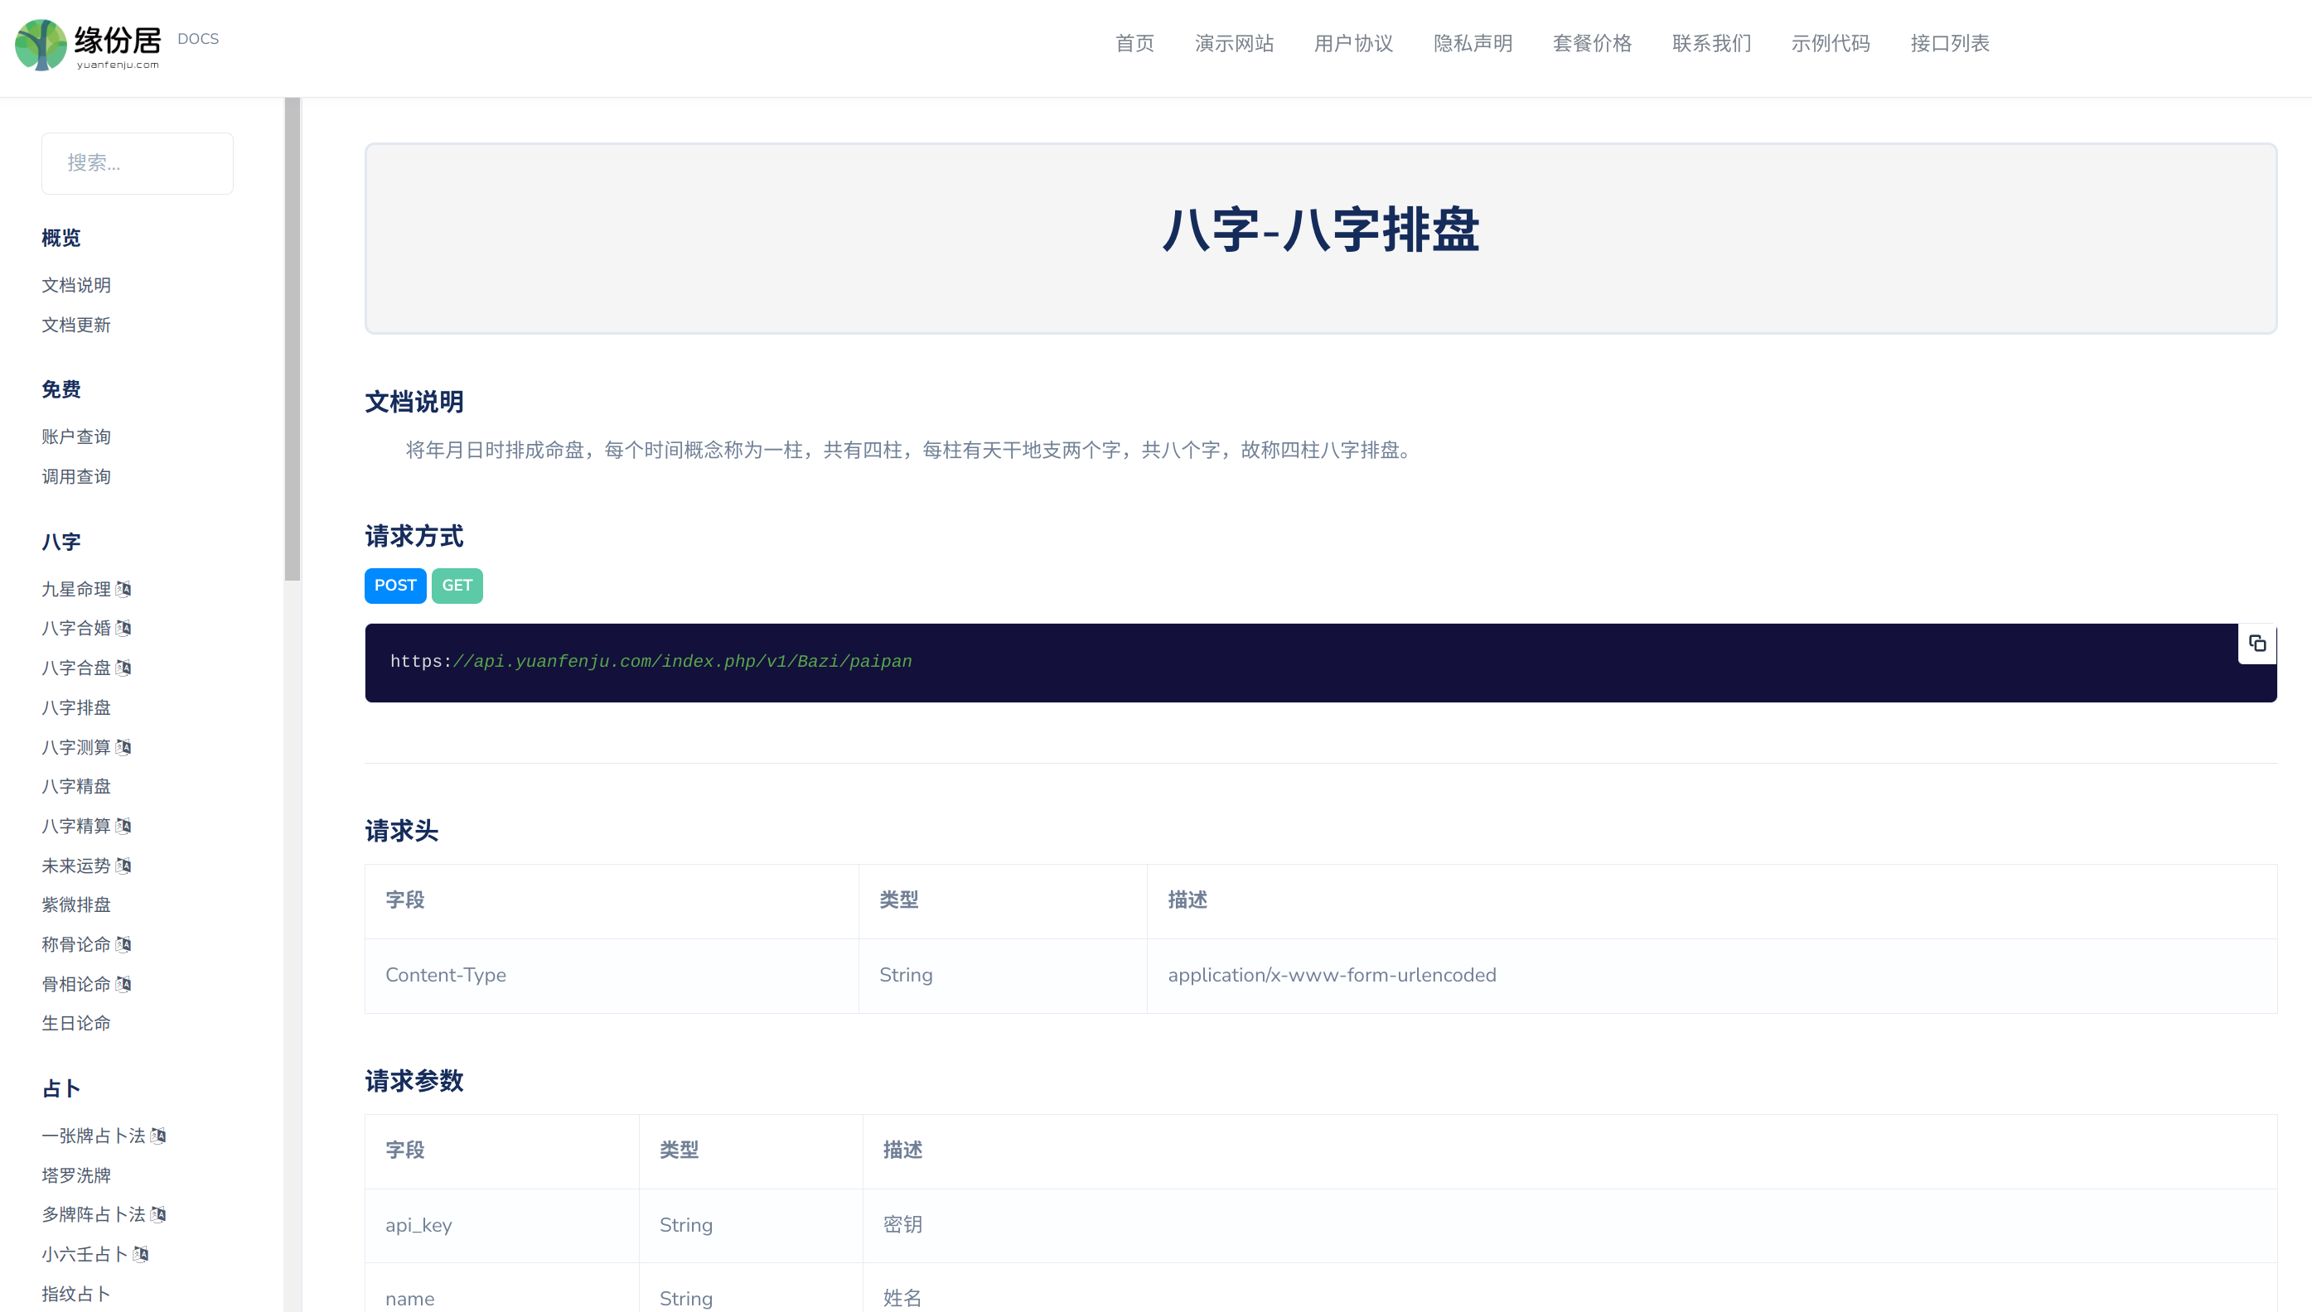The width and height of the screenshot is (2312, 1312).
Task: Select the POST request method badge
Action: click(394, 586)
